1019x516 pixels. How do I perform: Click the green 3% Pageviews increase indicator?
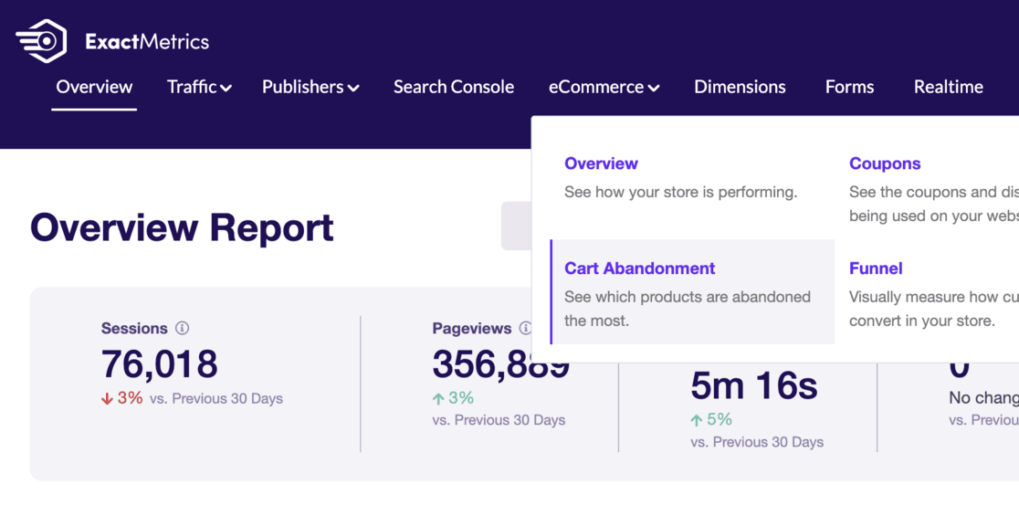[453, 397]
